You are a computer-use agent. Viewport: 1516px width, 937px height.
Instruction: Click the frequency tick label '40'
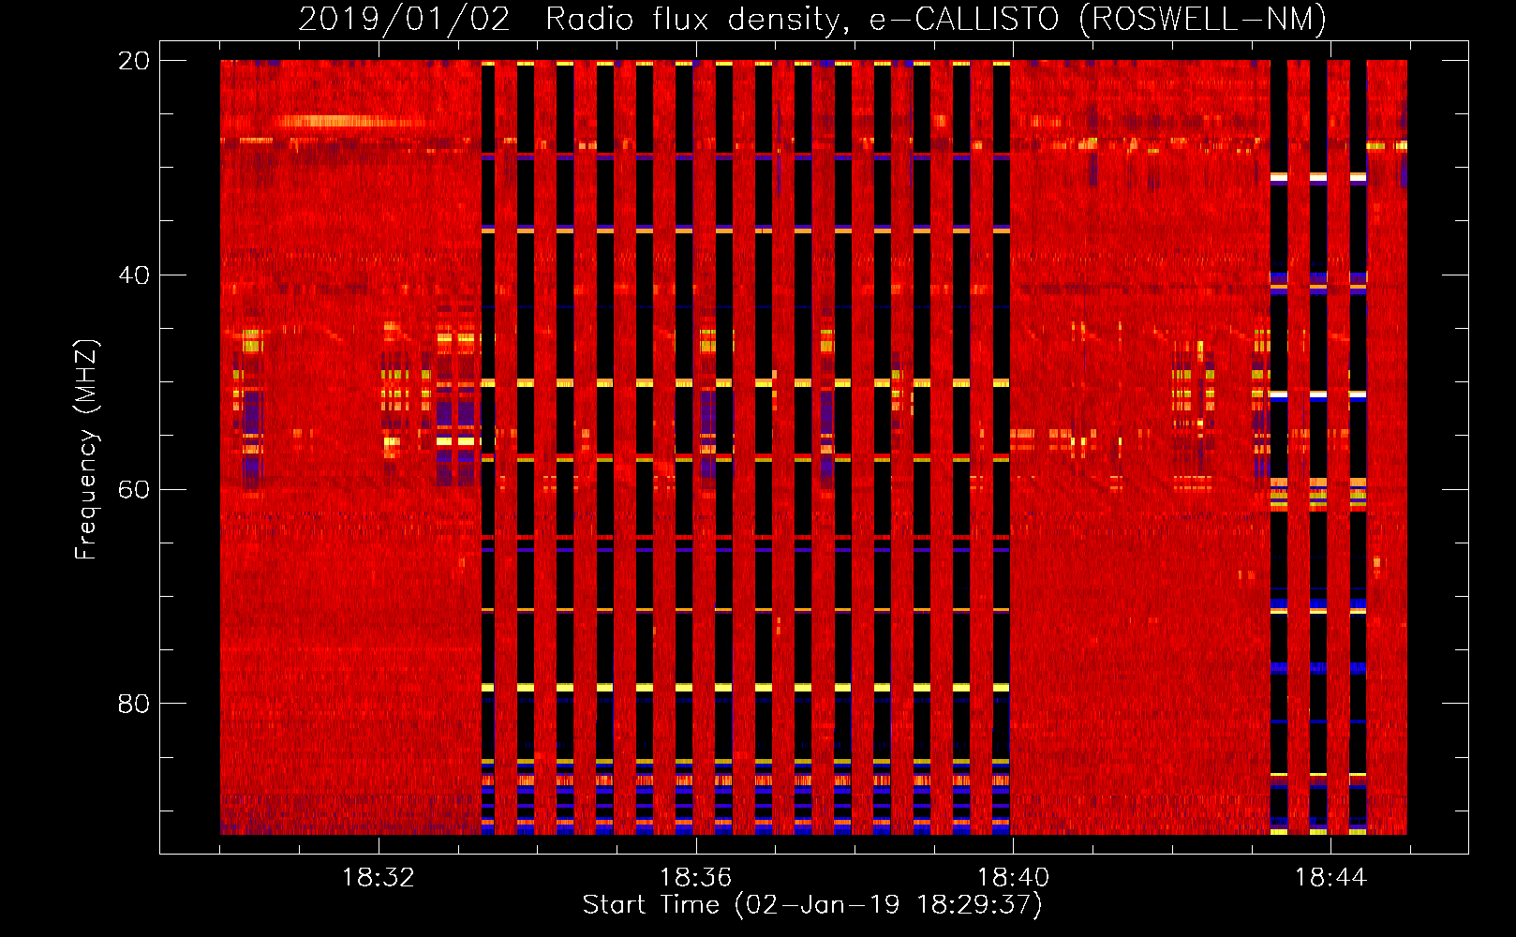coord(134,275)
